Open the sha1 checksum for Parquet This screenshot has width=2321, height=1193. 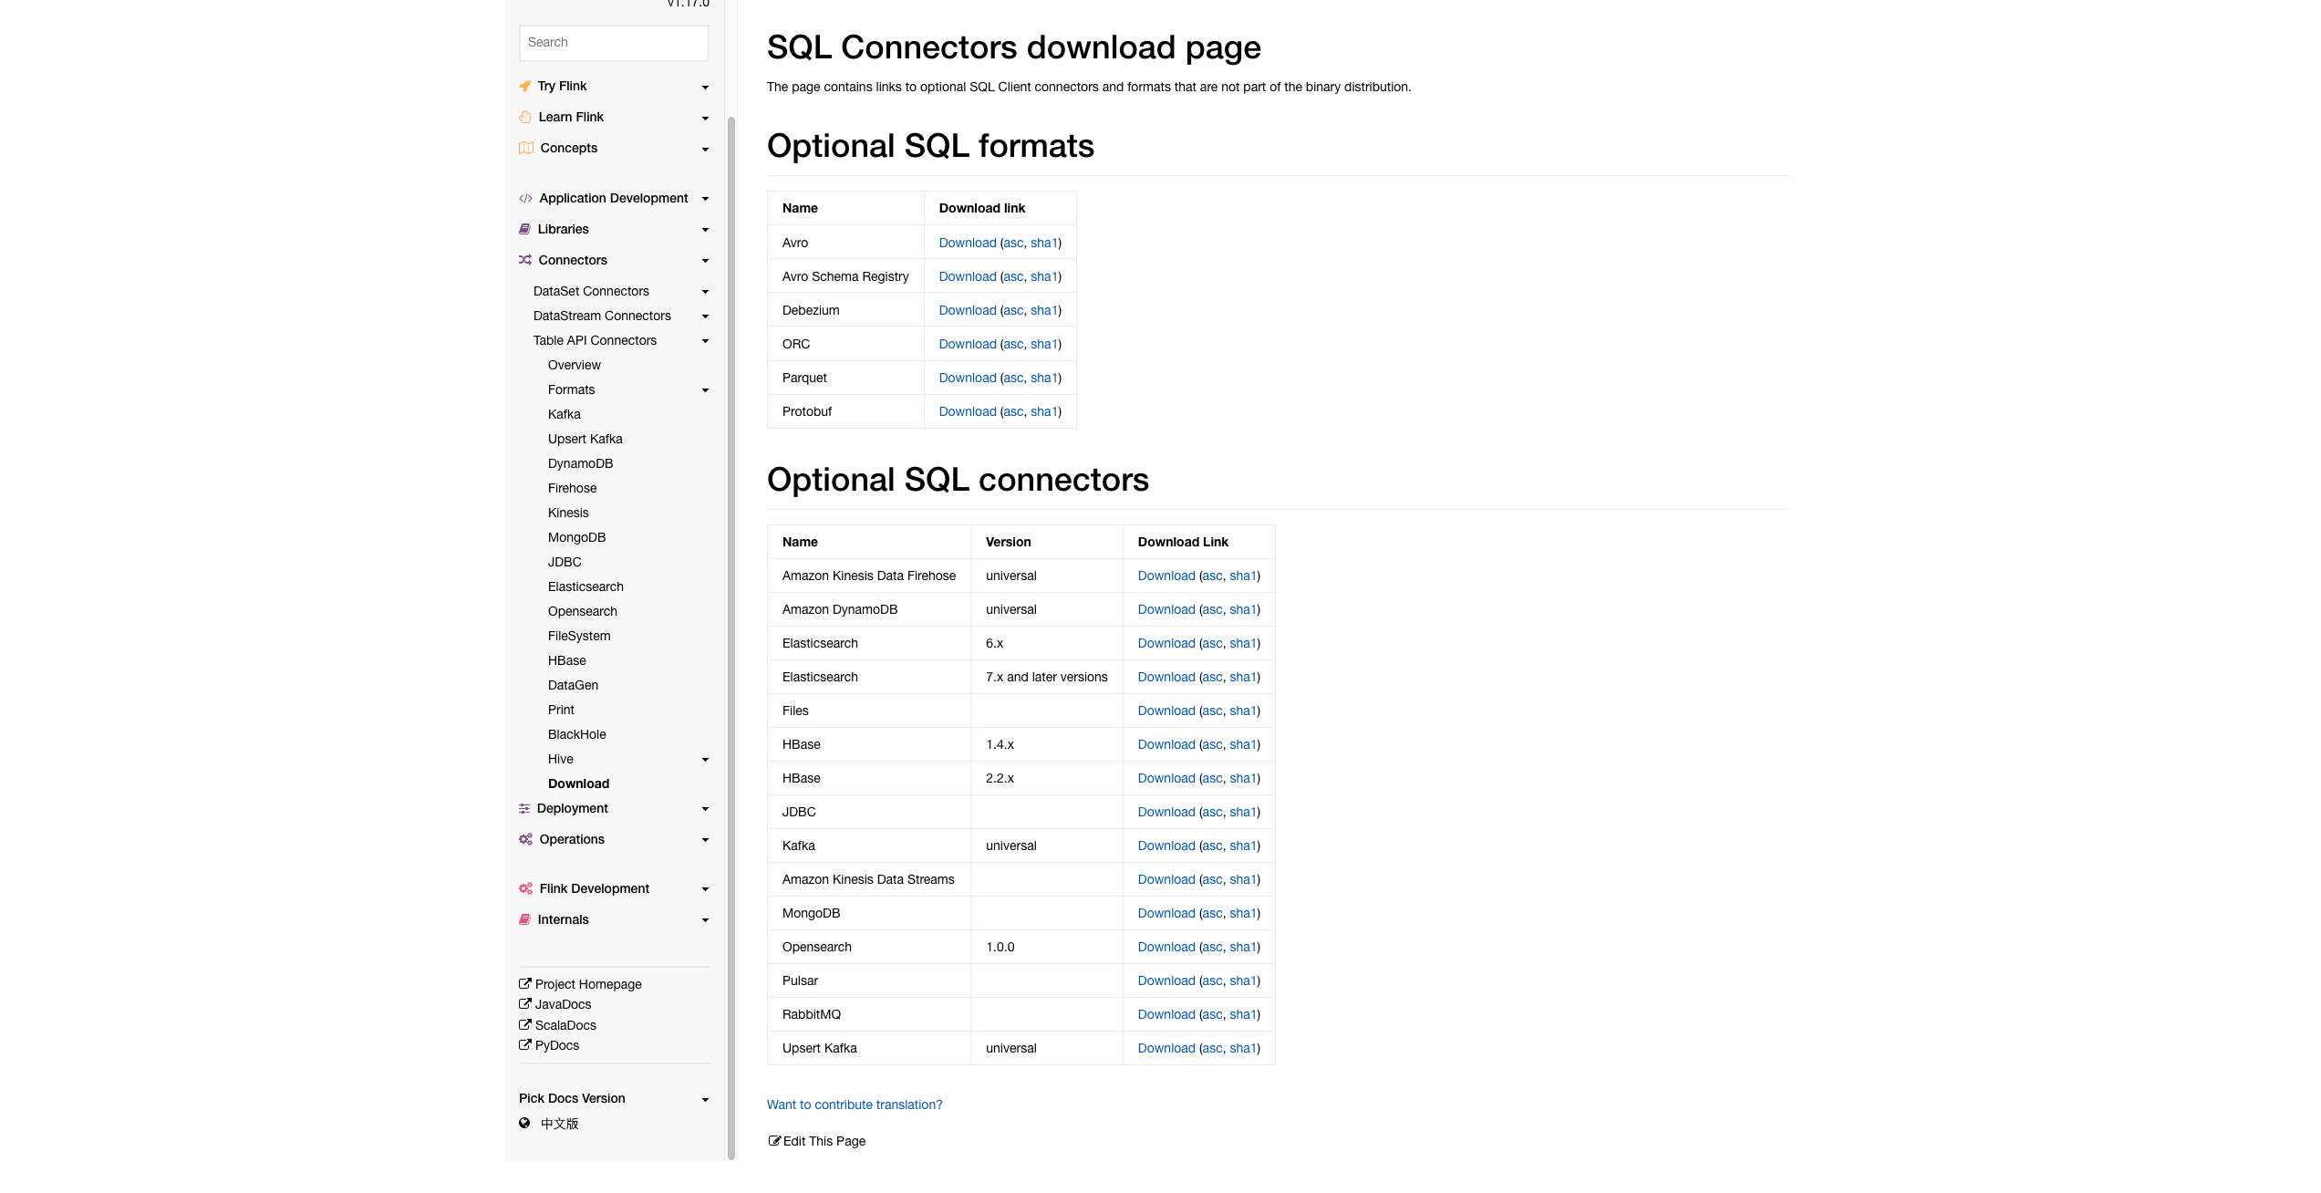(1044, 378)
